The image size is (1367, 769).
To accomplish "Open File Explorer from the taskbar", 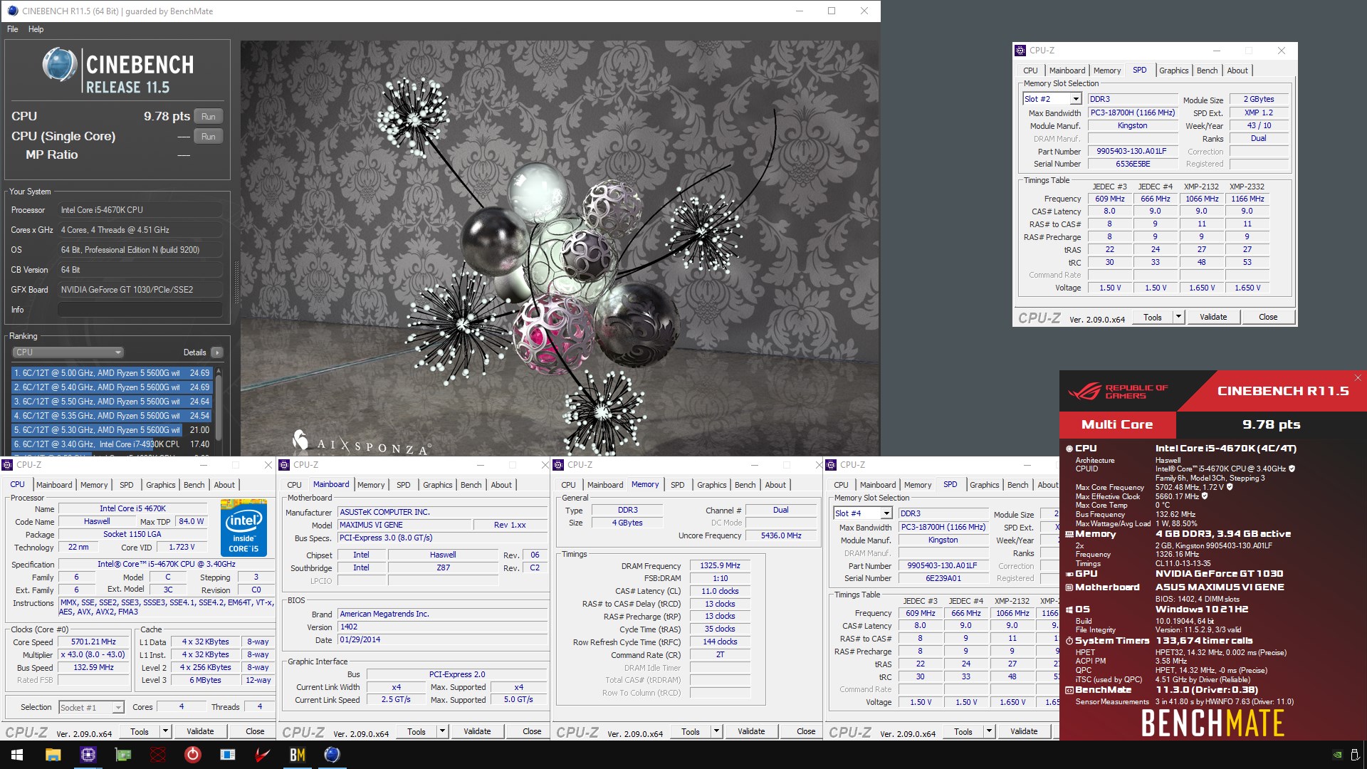I will coord(53,755).
